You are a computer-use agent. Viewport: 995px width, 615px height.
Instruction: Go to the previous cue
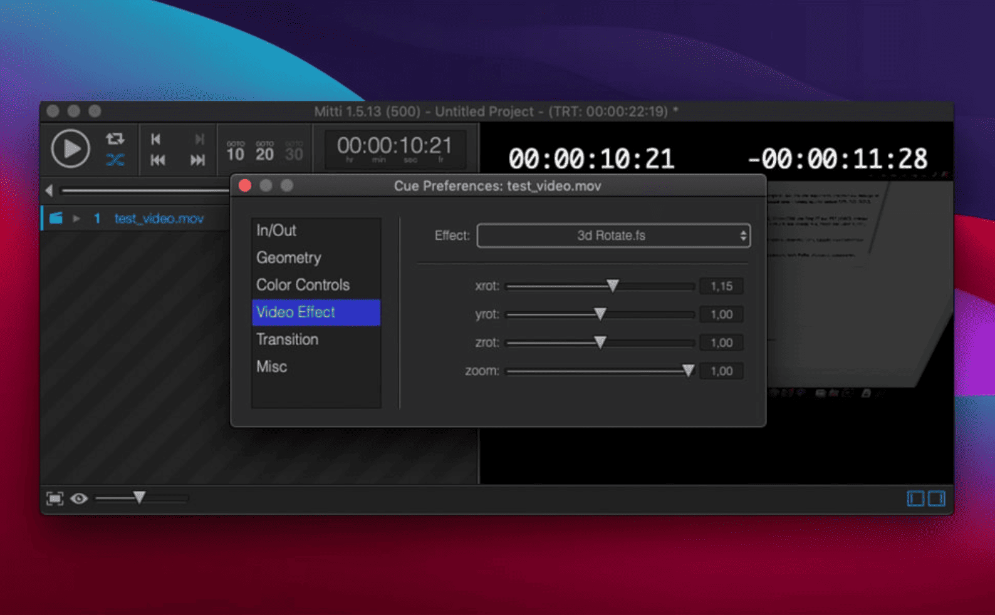click(158, 160)
